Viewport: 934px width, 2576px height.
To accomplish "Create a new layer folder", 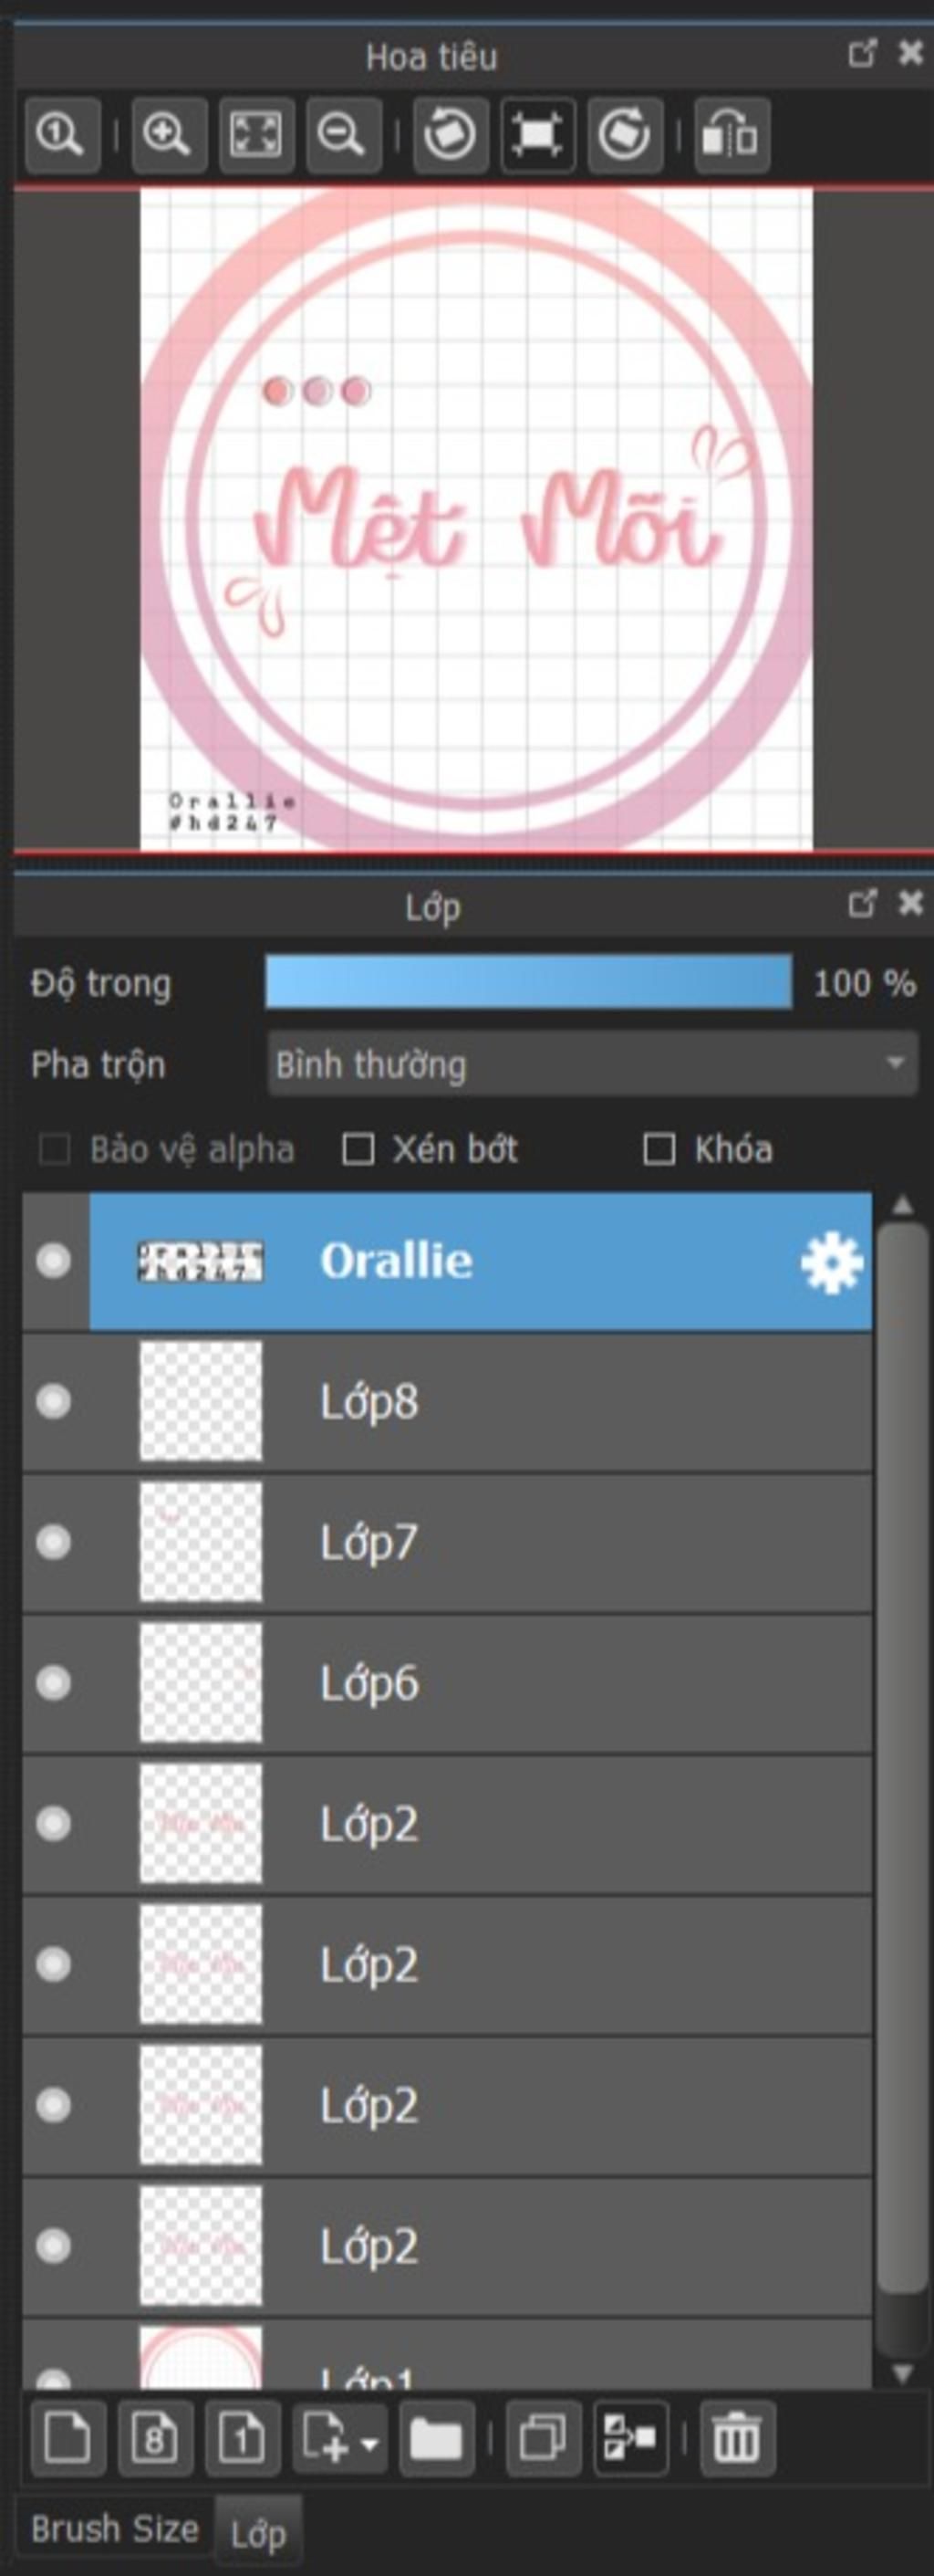I will click(x=436, y=2439).
